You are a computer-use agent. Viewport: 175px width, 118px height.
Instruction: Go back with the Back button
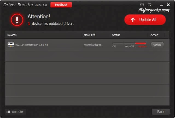161,112
